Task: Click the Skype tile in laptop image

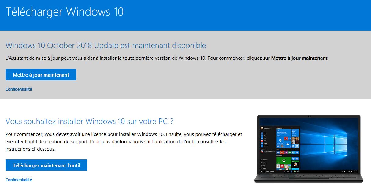Action: 293,152
